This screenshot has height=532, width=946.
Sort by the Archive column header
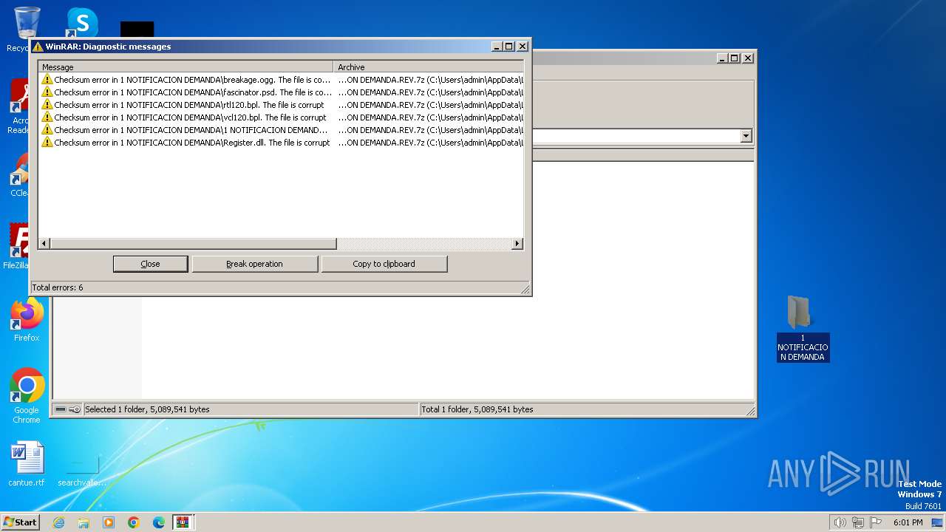(429, 66)
